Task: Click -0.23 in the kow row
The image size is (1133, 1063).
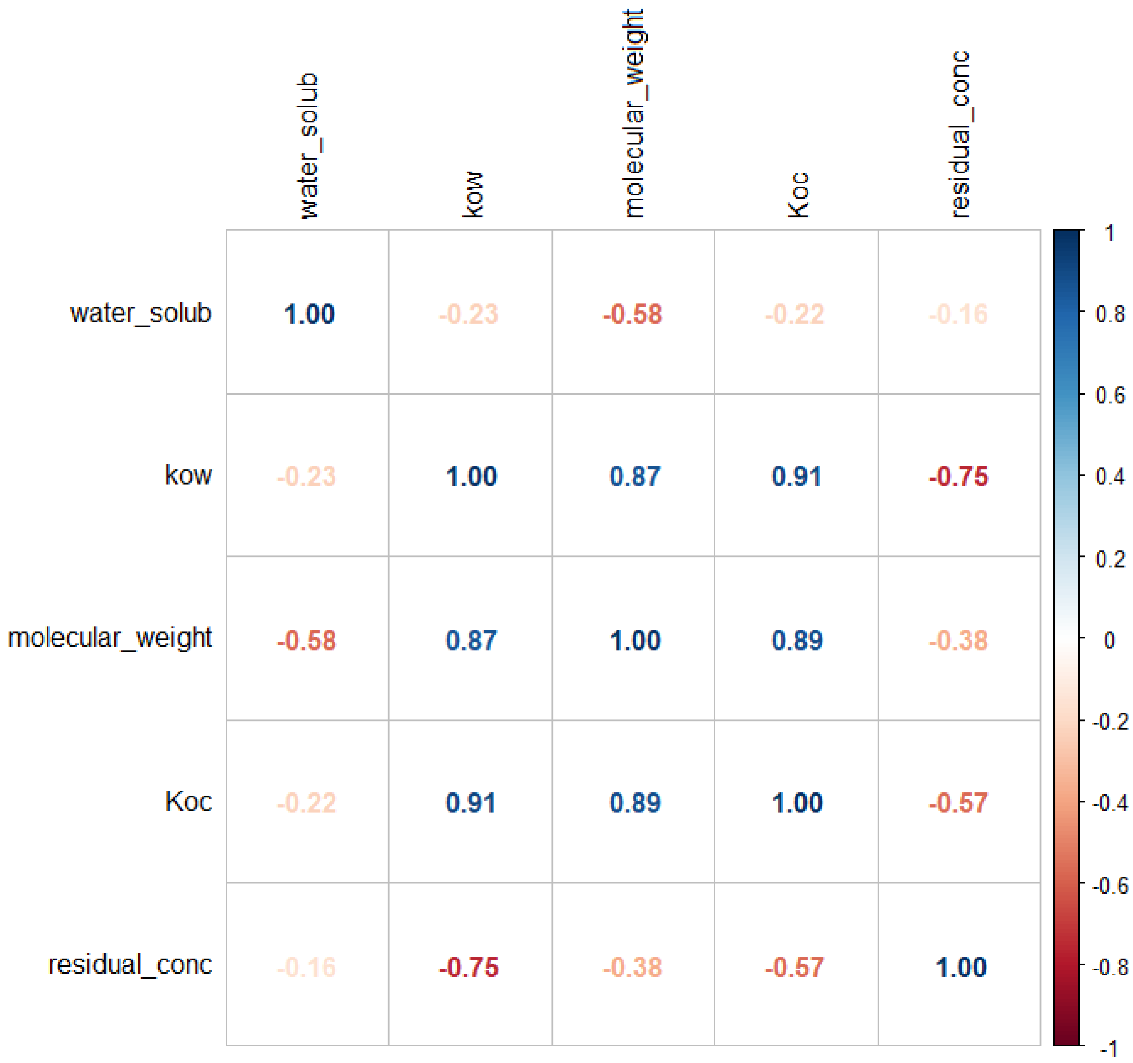Action: (307, 477)
